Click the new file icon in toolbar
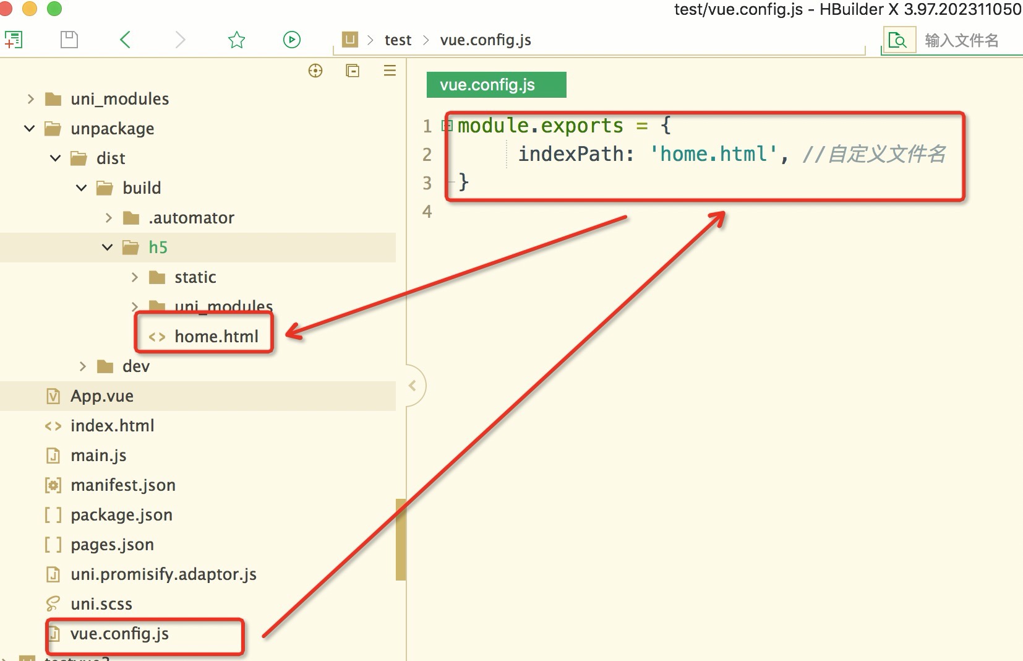The image size is (1023, 661). [x=13, y=40]
